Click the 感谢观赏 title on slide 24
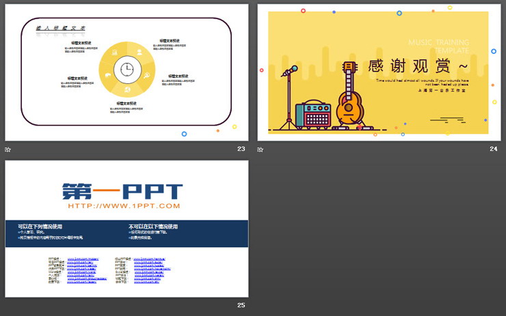 click(x=420, y=66)
